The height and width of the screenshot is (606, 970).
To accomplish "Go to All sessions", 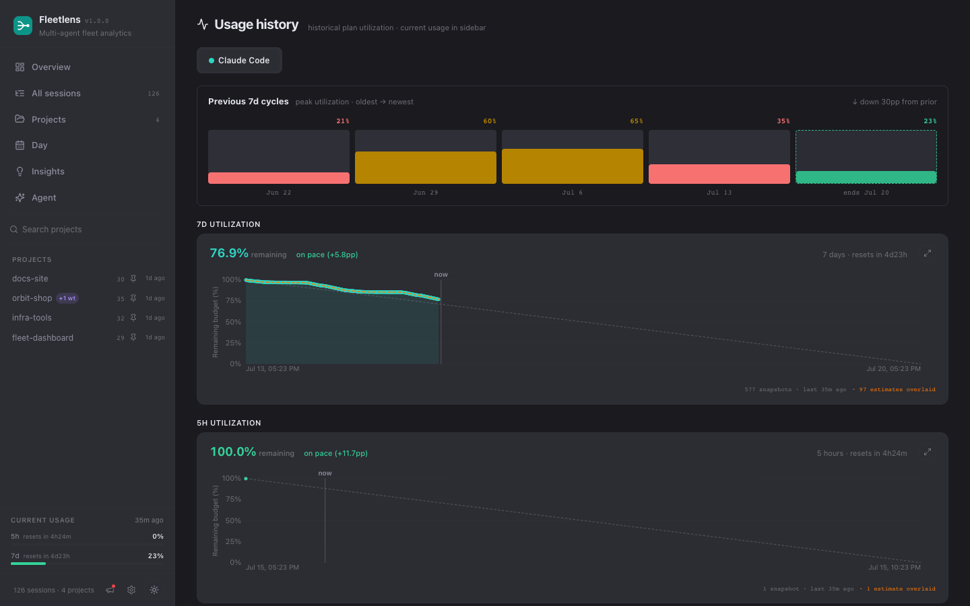I will tap(88, 94).
